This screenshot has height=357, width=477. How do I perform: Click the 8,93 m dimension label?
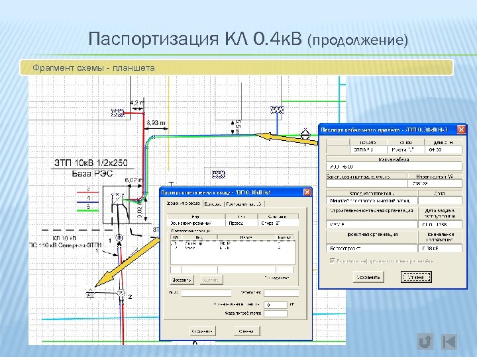coord(156,123)
